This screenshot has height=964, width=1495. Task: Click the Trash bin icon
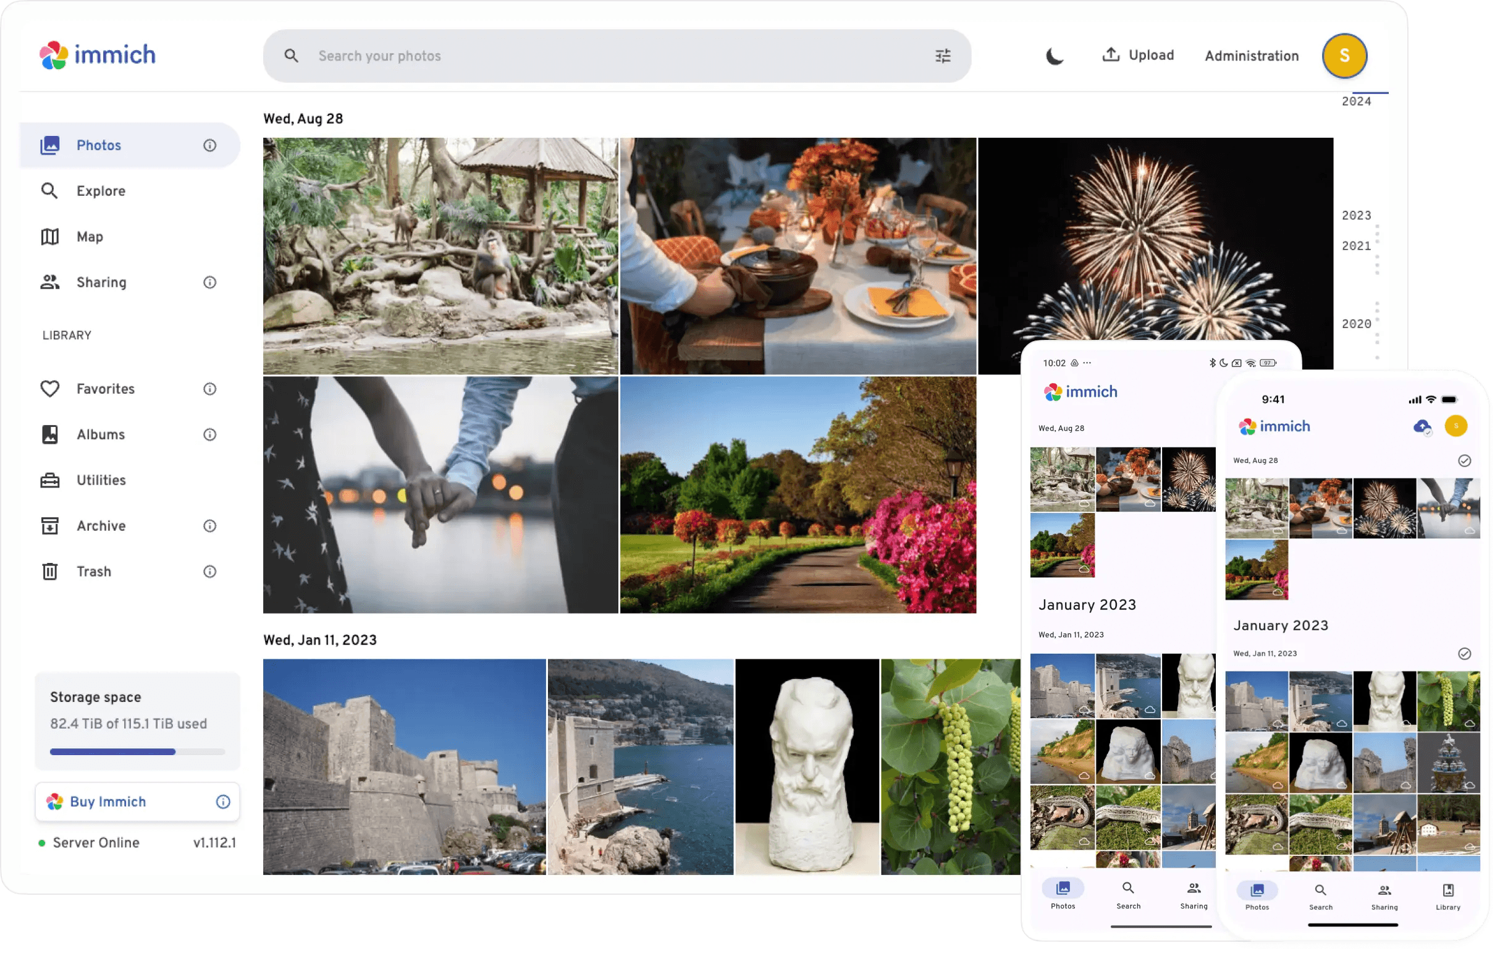[x=50, y=572]
